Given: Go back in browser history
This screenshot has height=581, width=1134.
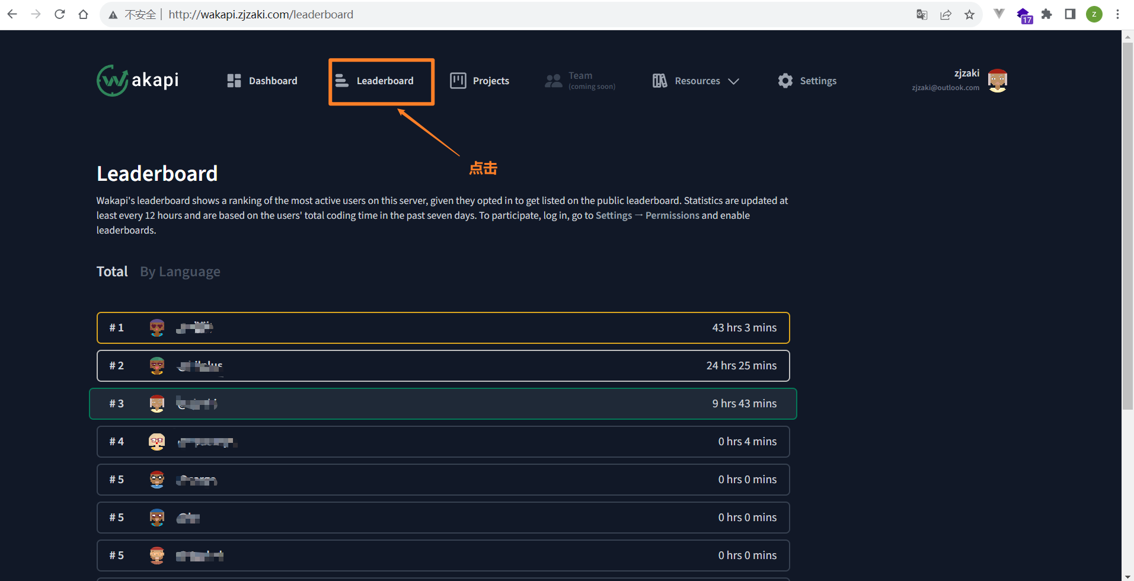Looking at the screenshot, I should coord(12,14).
